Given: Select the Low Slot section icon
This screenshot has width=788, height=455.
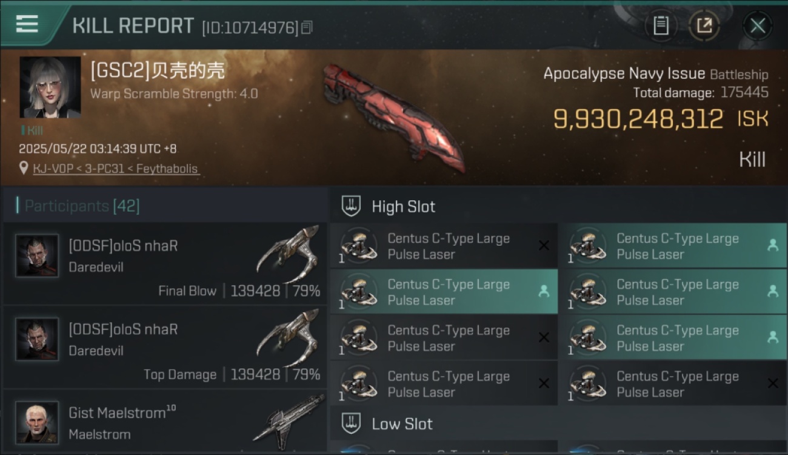Looking at the screenshot, I should tap(351, 423).
